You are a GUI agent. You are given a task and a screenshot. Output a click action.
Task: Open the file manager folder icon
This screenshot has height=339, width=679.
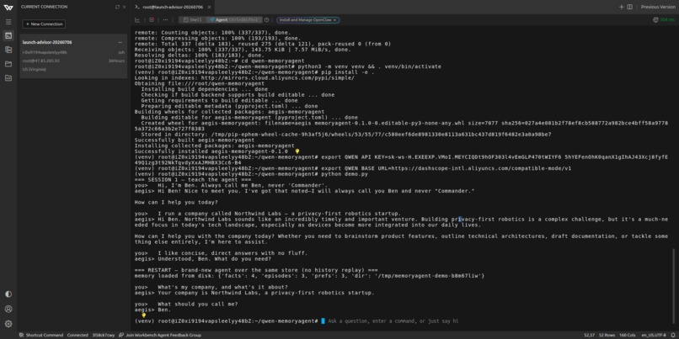[x=8, y=64]
